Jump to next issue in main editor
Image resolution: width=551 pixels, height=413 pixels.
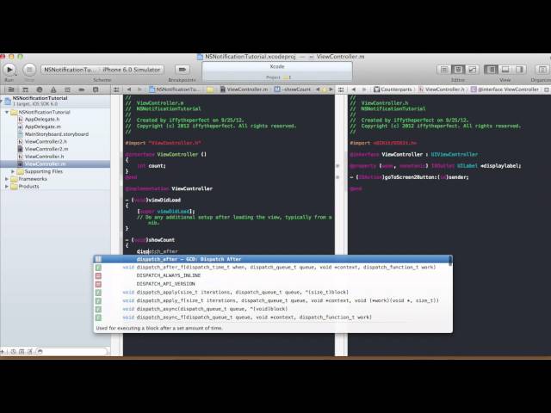coord(331,89)
